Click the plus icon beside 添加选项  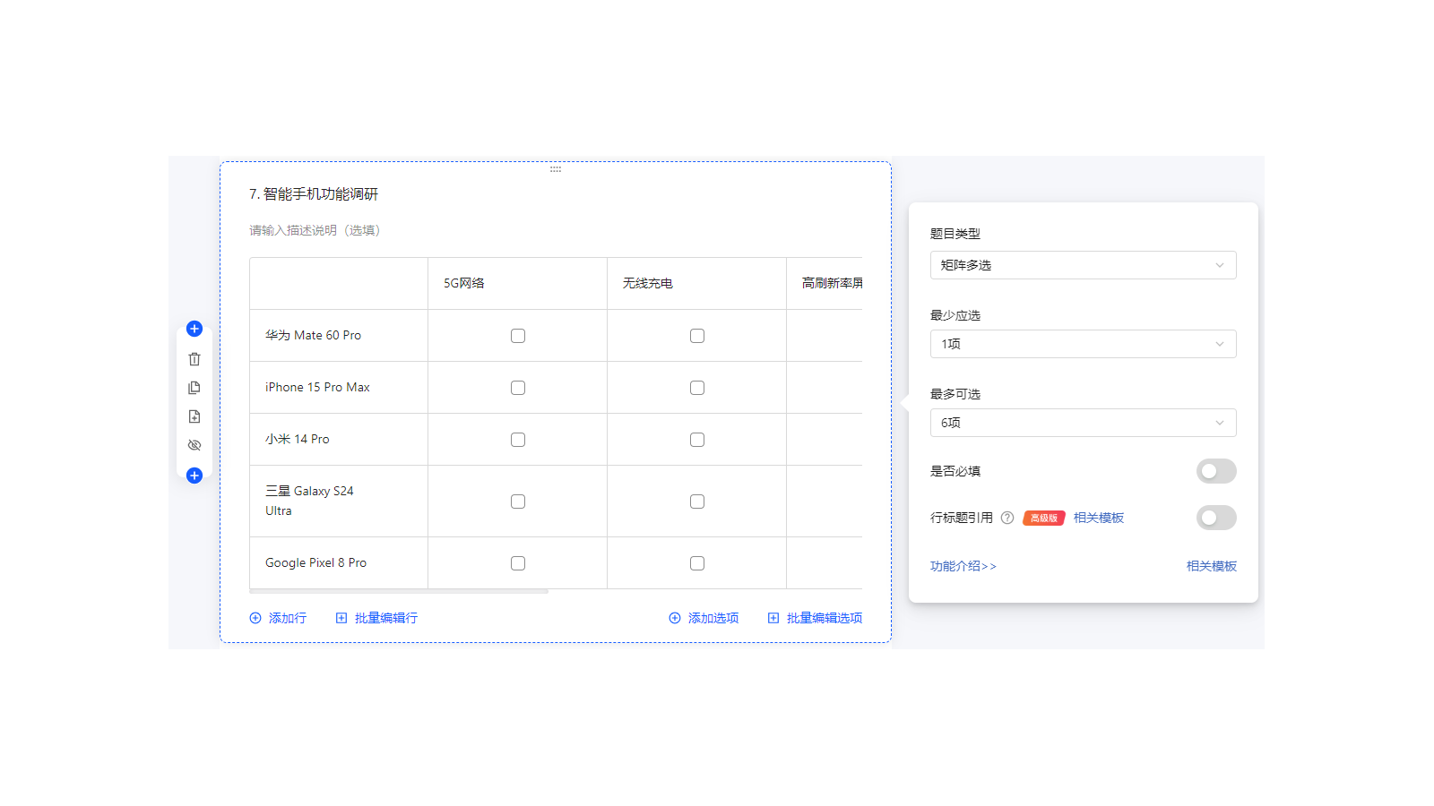(x=674, y=618)
